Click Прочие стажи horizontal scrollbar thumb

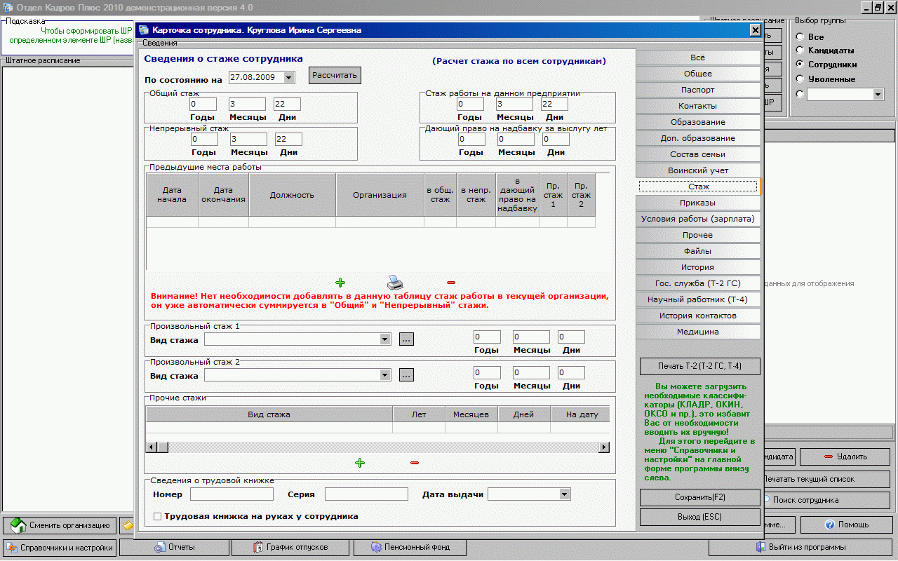pyautogui.click(x=163, y=447)
